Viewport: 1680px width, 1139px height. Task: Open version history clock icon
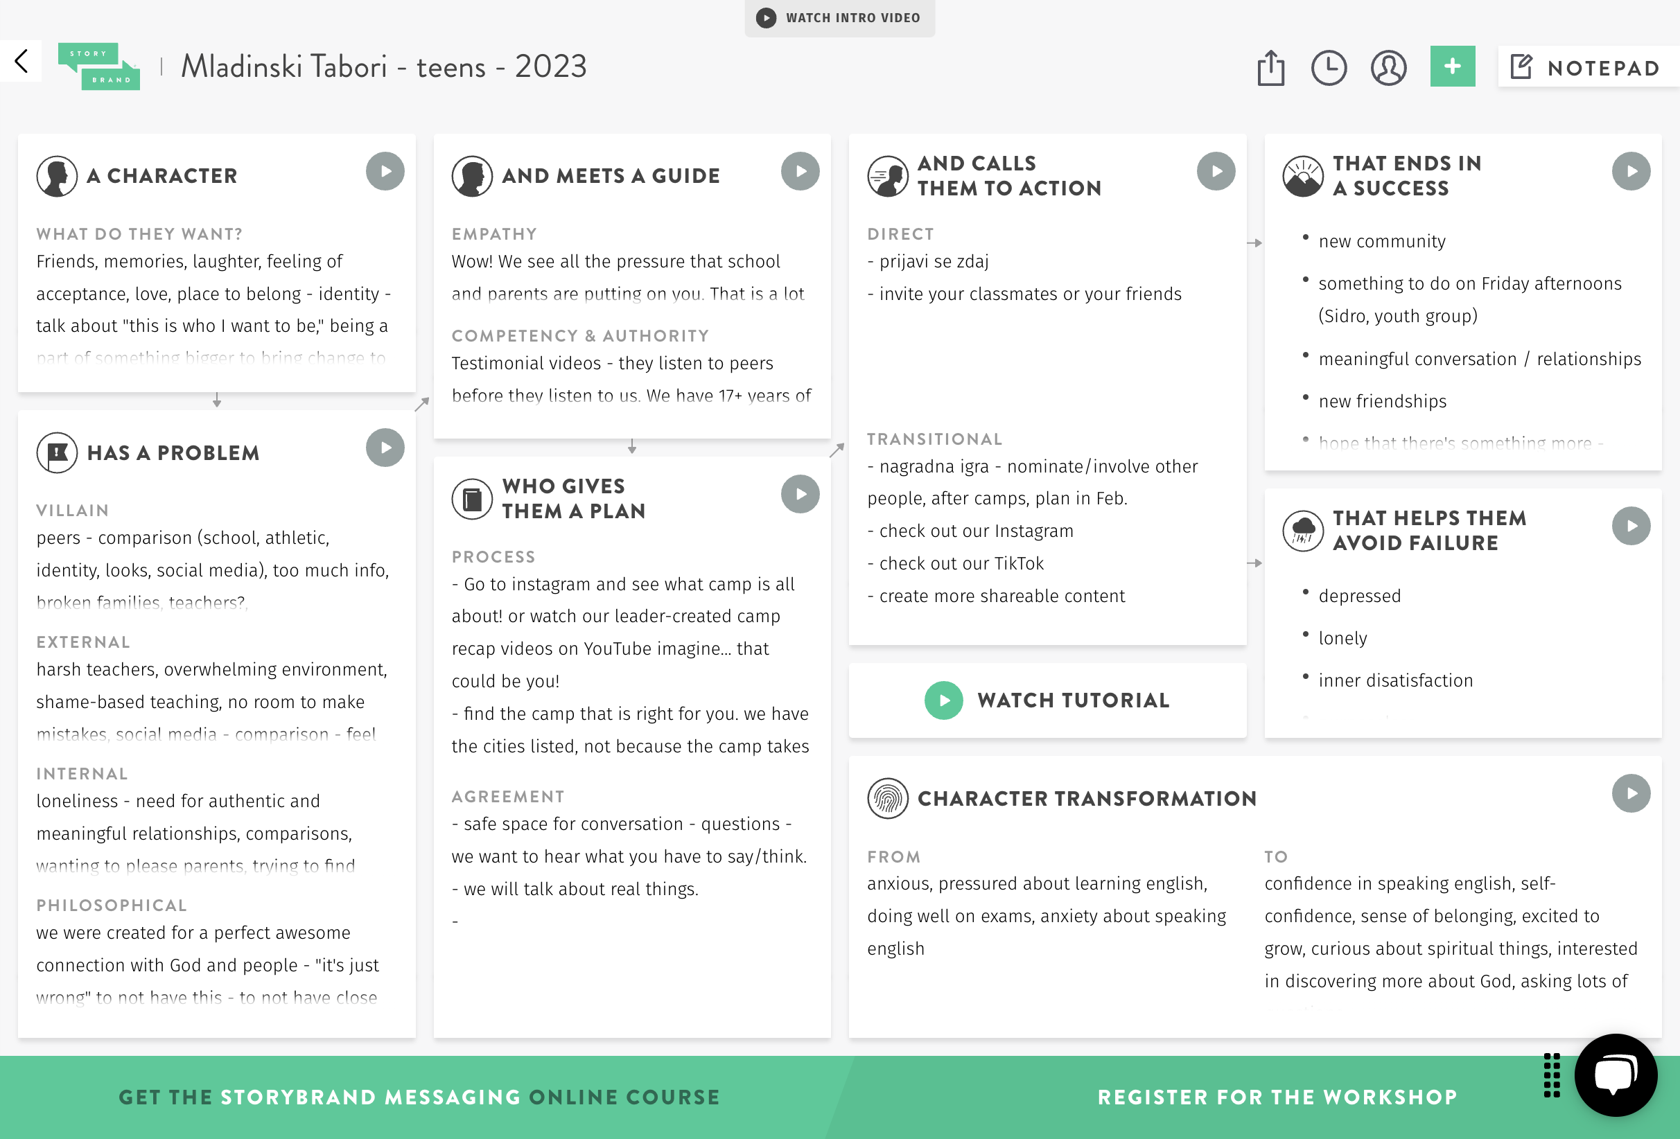(1329, 68)
